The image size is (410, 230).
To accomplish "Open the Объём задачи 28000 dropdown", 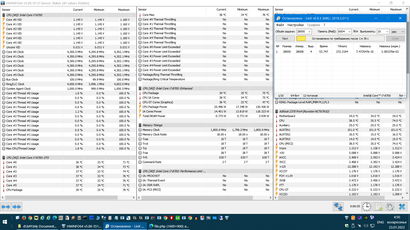I will tap(304, 31).
